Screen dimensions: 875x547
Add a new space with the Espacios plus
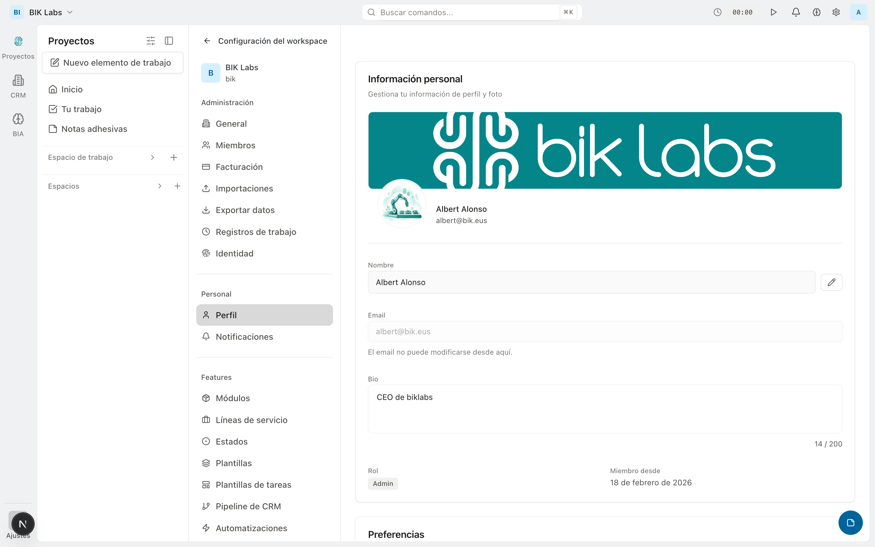177,186
